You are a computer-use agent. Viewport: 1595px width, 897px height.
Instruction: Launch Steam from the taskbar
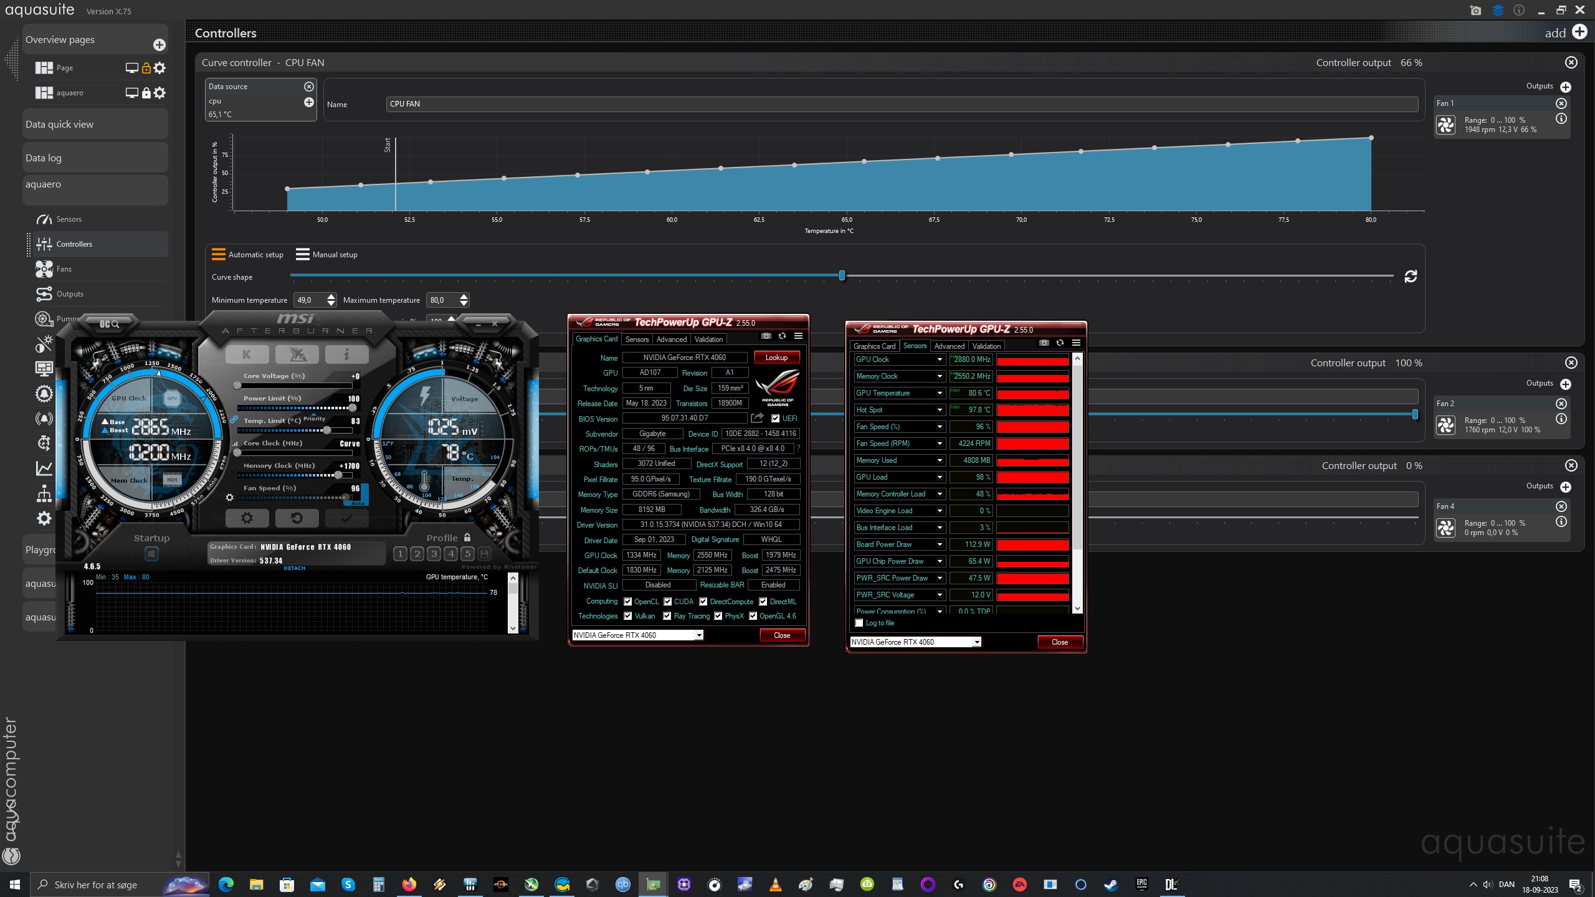pos(1111,885)
